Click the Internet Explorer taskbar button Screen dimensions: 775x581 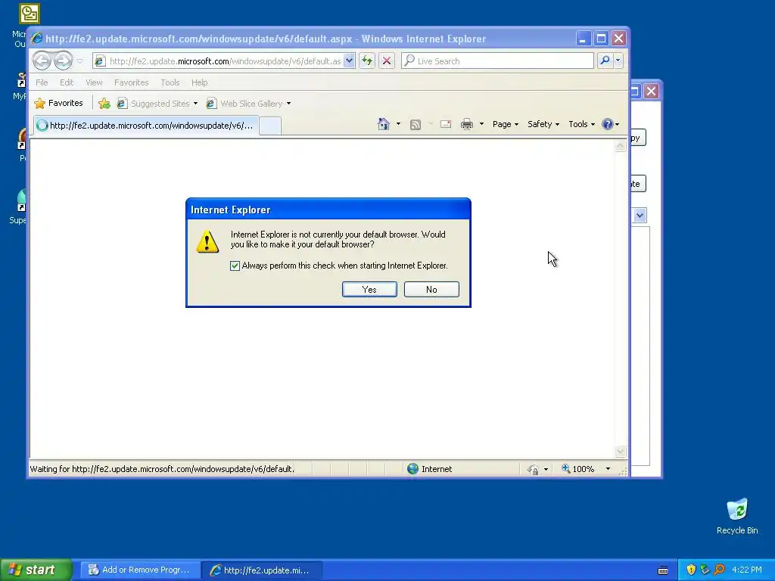[x=262, y=570]
